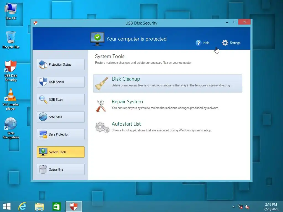The width and height of the screenshot is (283, 212).
Task: Click the USB Shield shield icon
Action: 43,82
